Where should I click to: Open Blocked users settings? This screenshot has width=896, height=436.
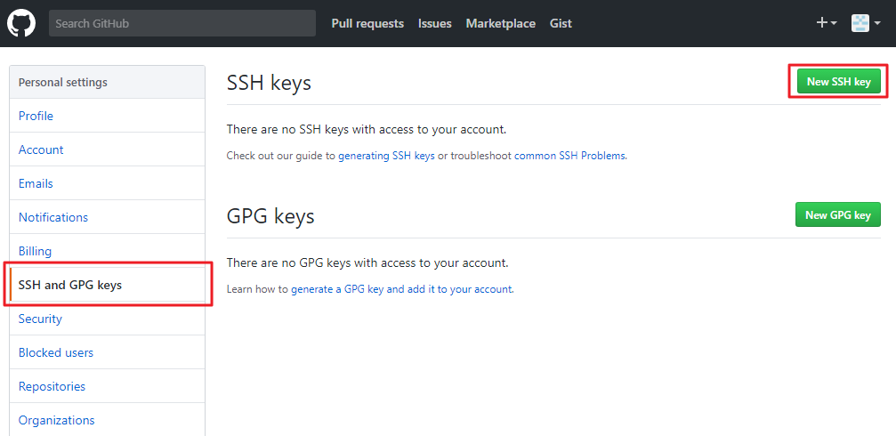point(108,352)
